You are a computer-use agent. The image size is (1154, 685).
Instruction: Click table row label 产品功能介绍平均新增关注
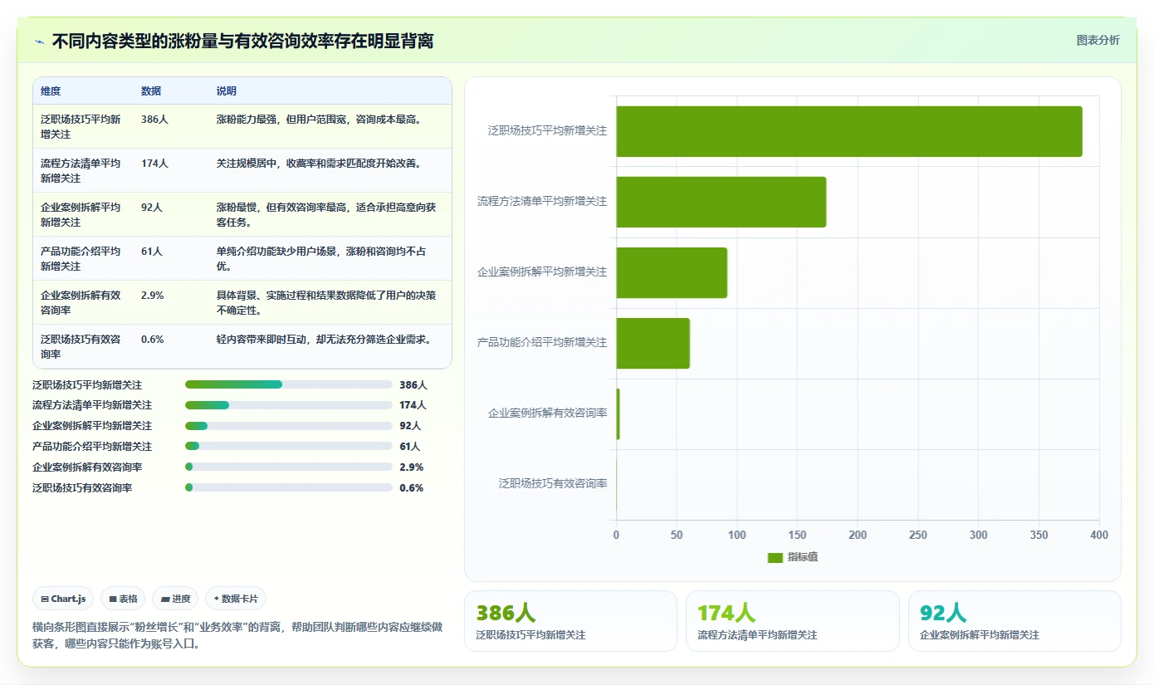coord(81,258)
